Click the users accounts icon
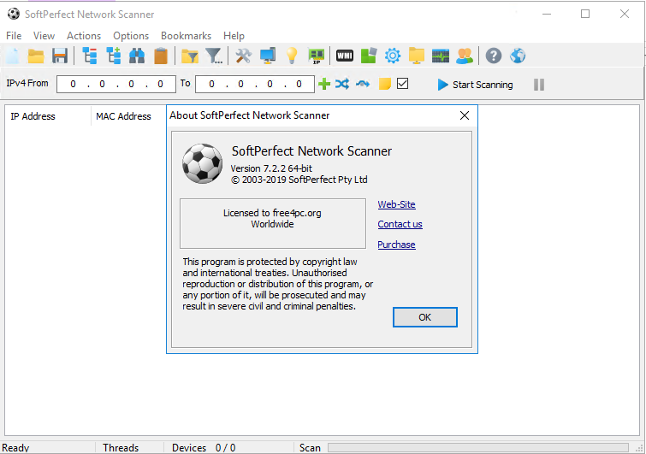Image resolution: width=646 pixels, height=454 pixels. click(x=465, y=56)
